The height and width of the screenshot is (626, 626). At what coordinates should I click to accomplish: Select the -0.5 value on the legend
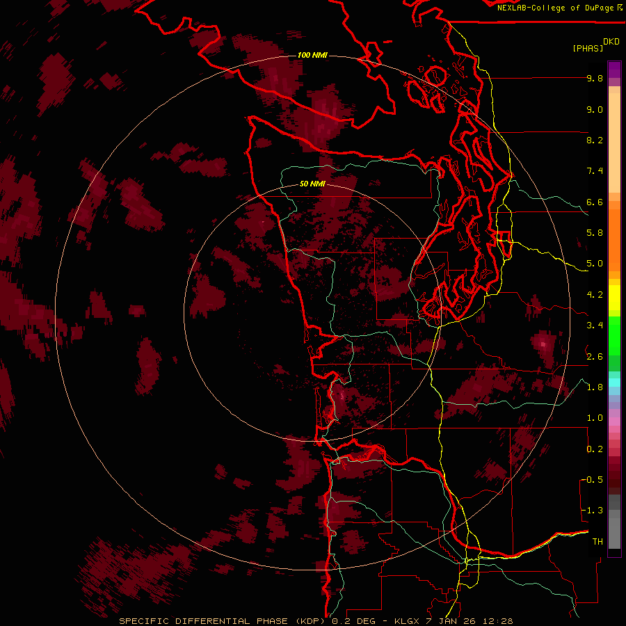coord(592,480)
